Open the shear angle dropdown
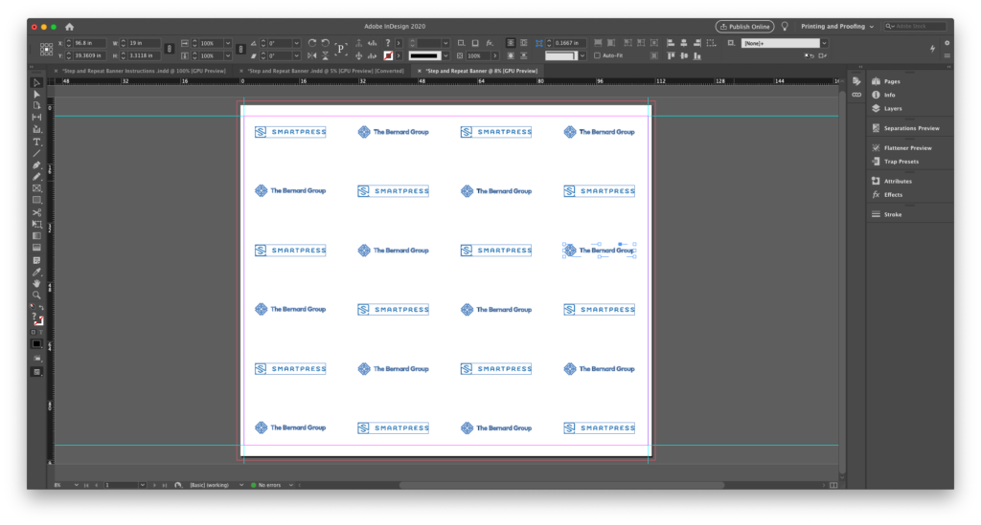 (x=297, y=55)
